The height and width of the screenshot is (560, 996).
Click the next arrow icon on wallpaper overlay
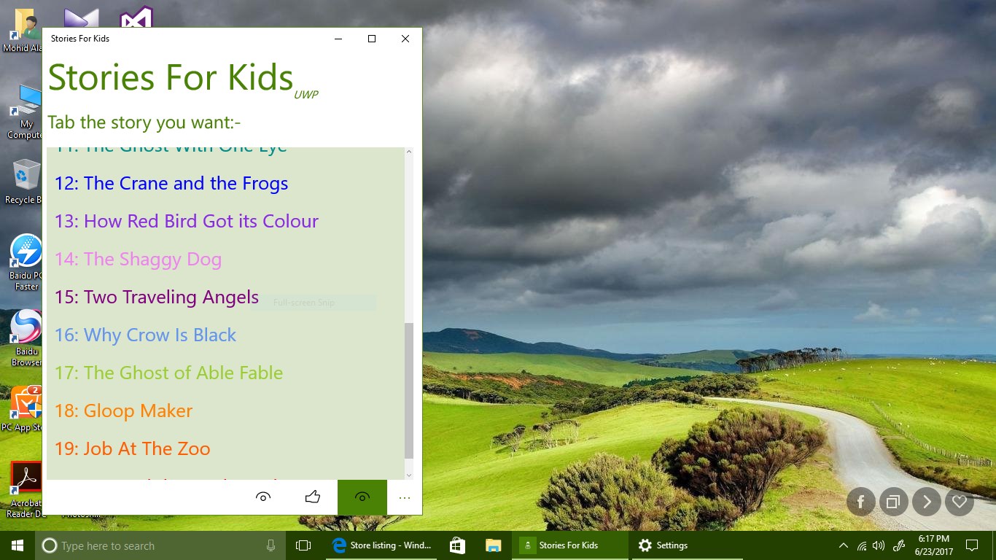(926, 502)
